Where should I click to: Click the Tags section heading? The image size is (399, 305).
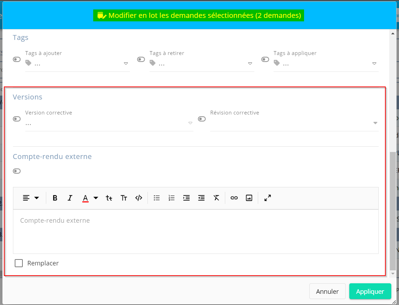(x=21, y=38)
